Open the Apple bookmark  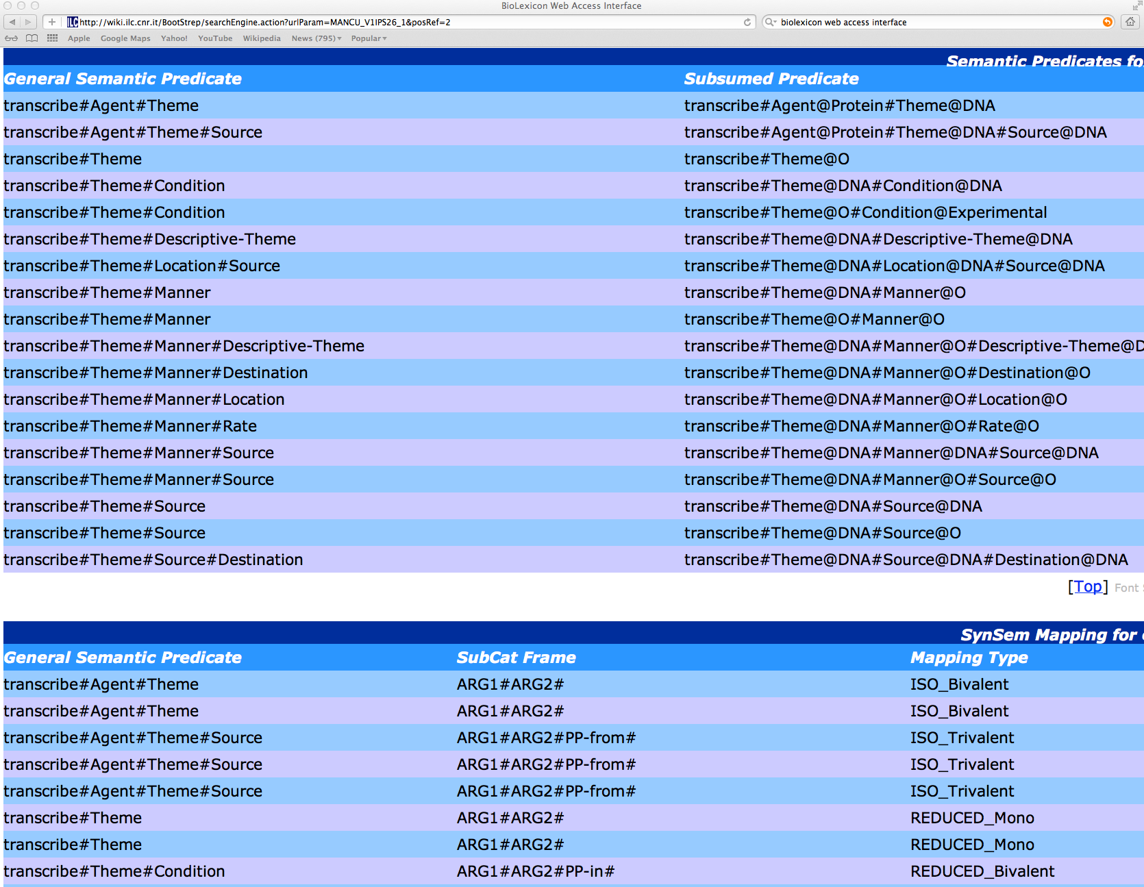click(x=79, y=38)
